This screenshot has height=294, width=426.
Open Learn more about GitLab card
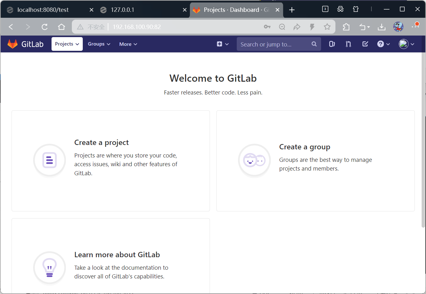click(111, 256)
